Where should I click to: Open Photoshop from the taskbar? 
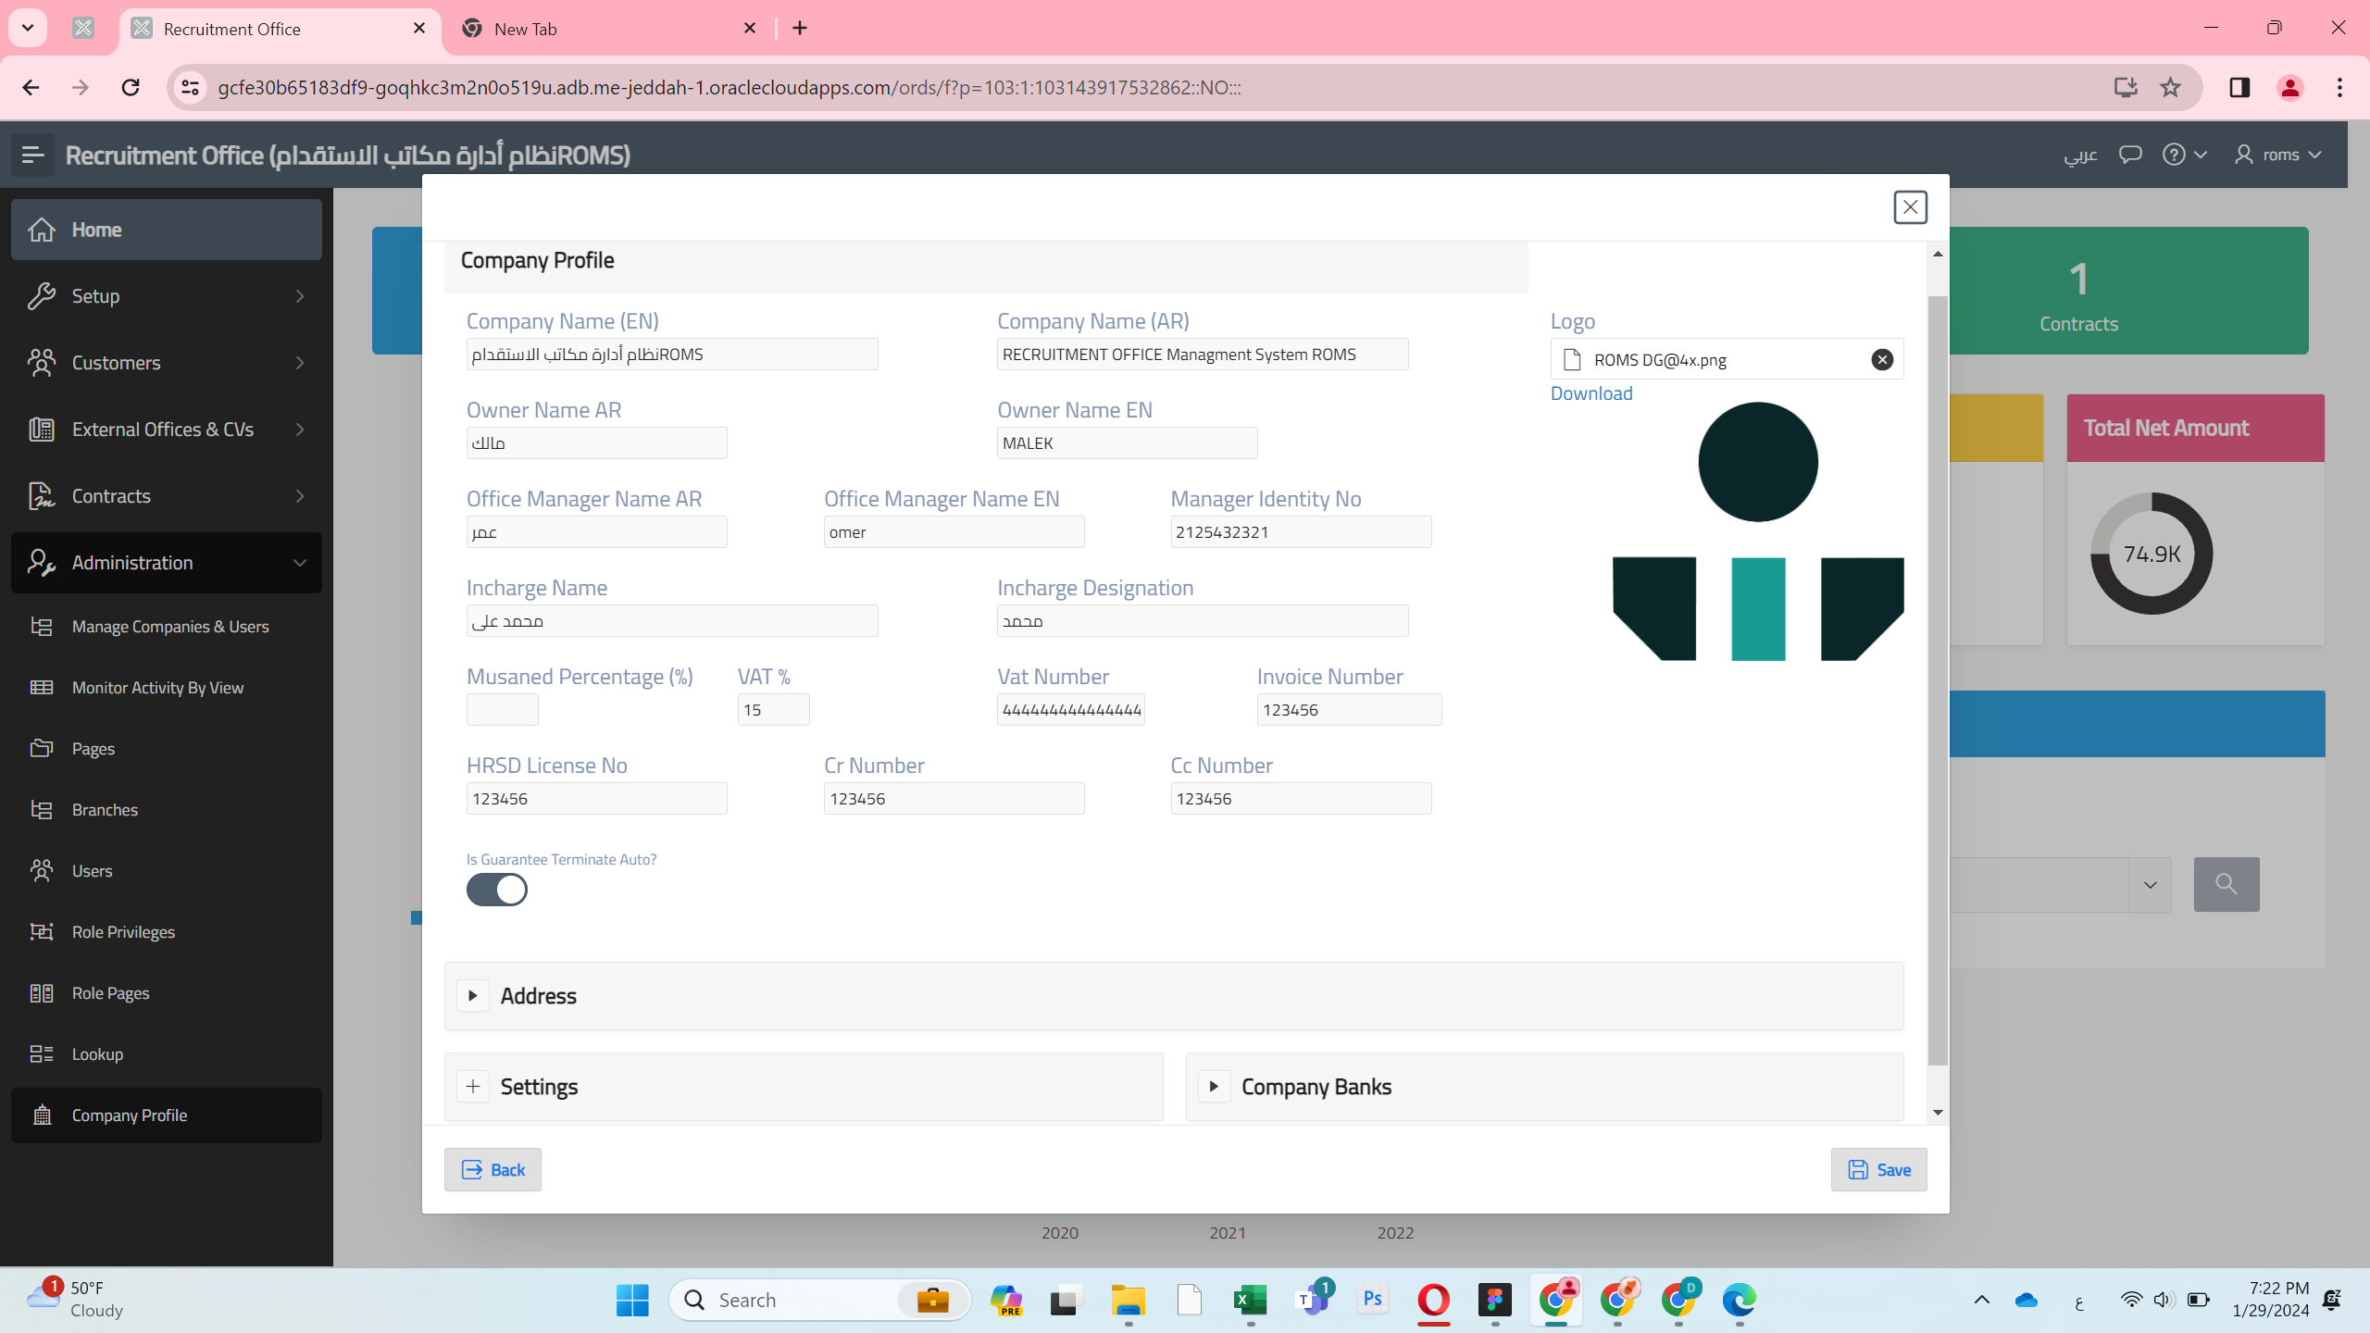(x=1373, y=1300)
